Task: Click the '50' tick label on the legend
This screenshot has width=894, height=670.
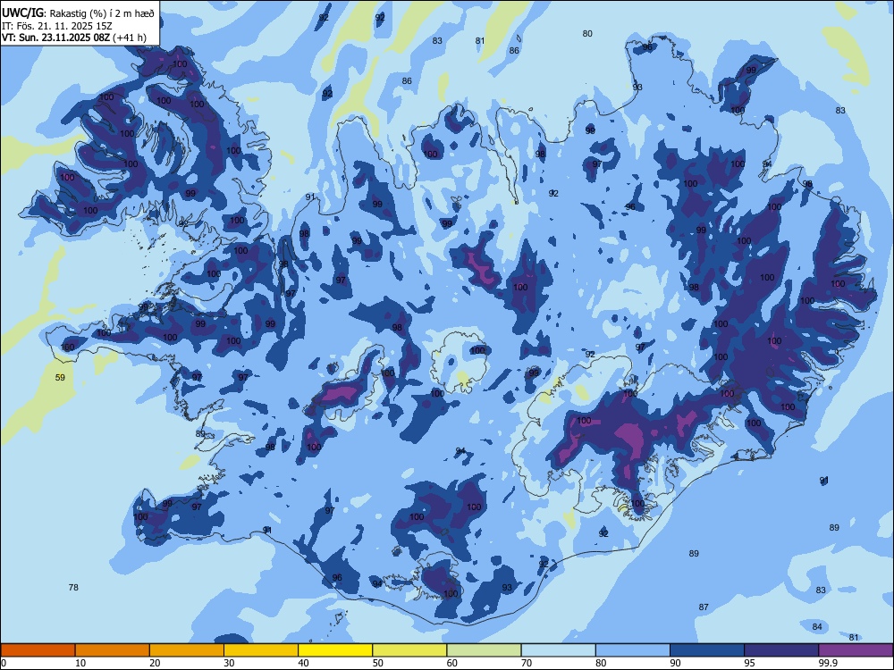Action: [378, 663]
